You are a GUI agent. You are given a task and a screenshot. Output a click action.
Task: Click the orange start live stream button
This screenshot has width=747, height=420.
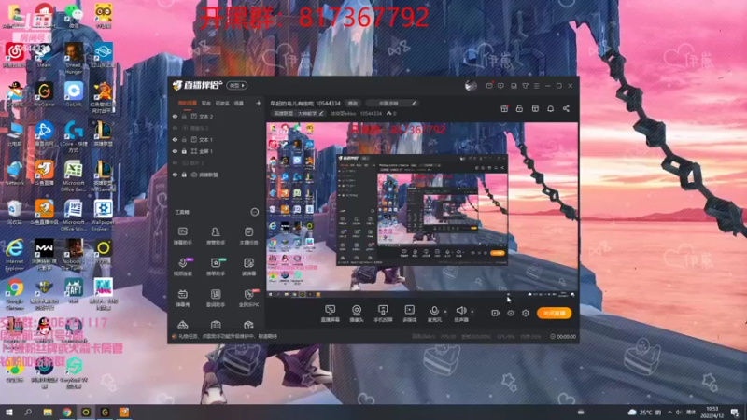[x=554, y=313]
